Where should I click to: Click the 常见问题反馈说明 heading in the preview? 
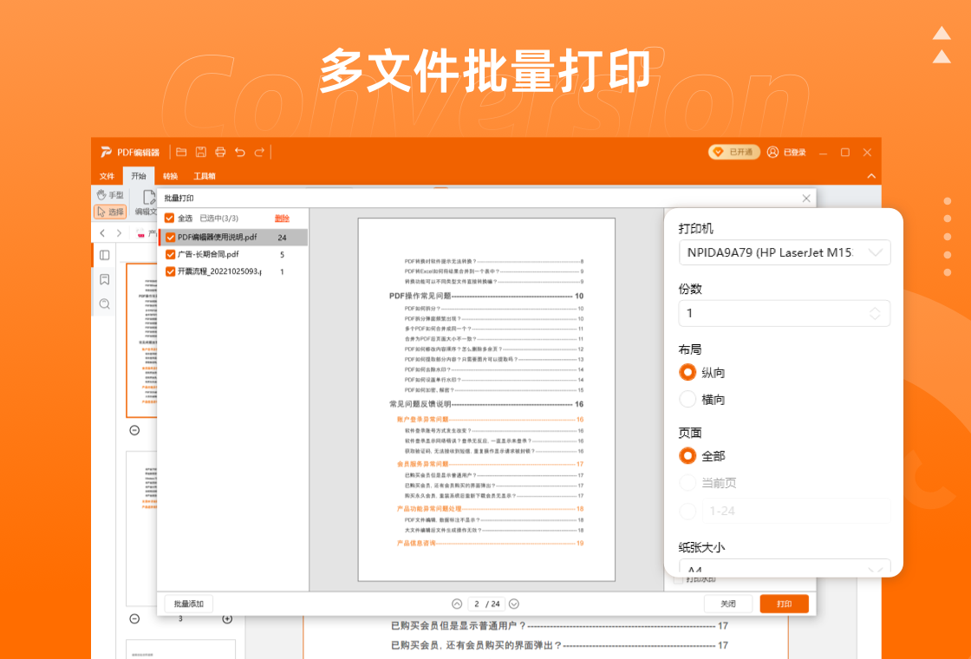coord(420,404)
